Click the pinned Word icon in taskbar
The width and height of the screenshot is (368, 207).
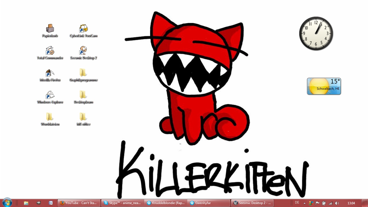tap(51, 203)
